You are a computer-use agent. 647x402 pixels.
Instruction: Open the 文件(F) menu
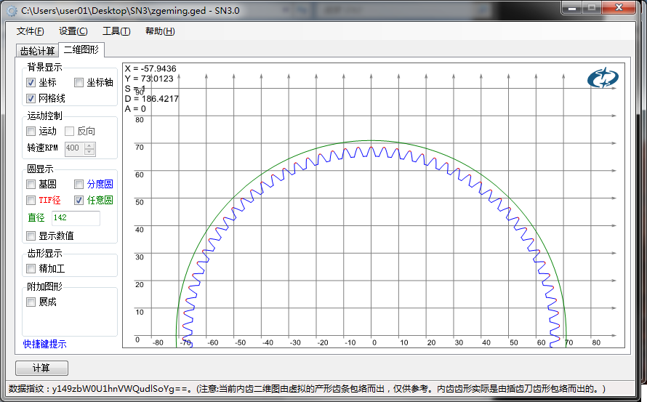(x=30, y=31)
